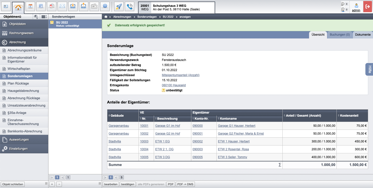The height and width of the screenshot is (188, 373).
Task: Expand the Einstellungen menu section
Action: (24, 149)
